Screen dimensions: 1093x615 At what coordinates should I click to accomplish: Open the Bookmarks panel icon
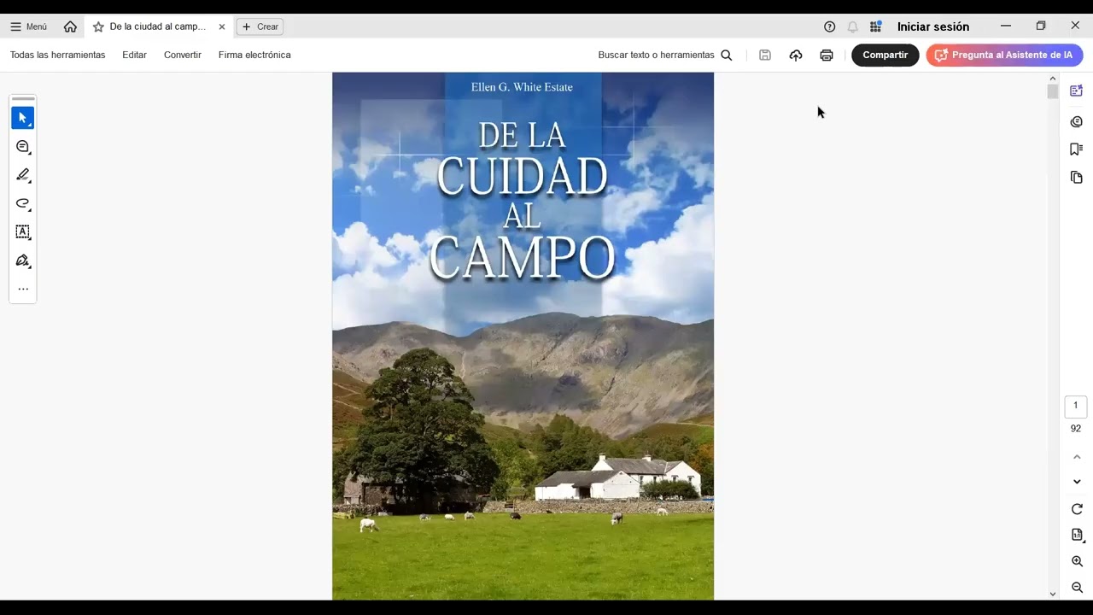[1076, 149]
